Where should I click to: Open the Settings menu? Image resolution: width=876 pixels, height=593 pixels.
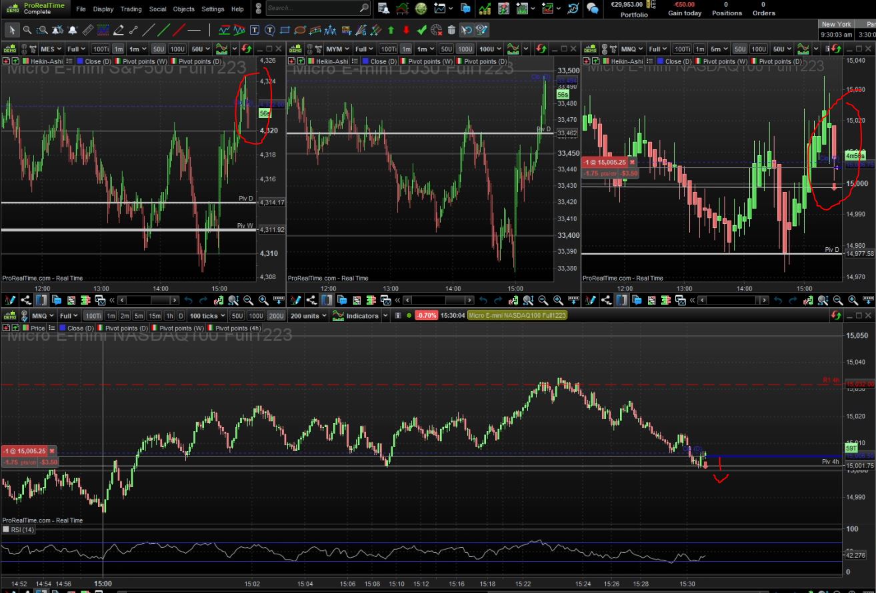point(213,9)
